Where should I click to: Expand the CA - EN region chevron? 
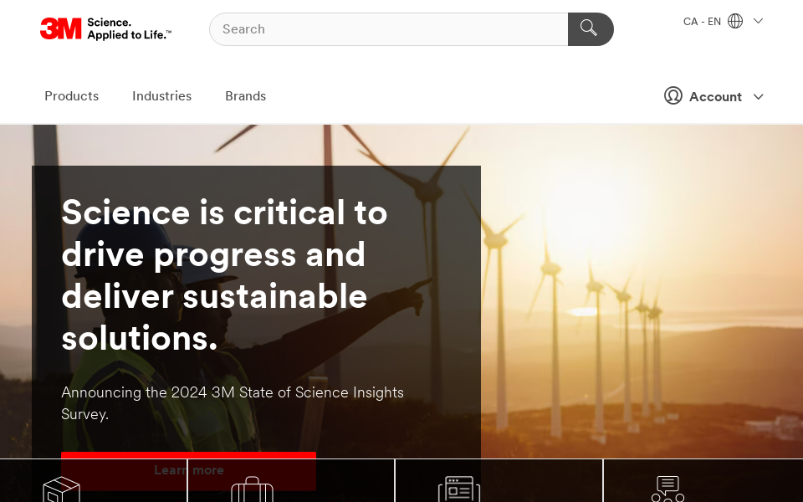pyautogui.click(x=758, y=21)
